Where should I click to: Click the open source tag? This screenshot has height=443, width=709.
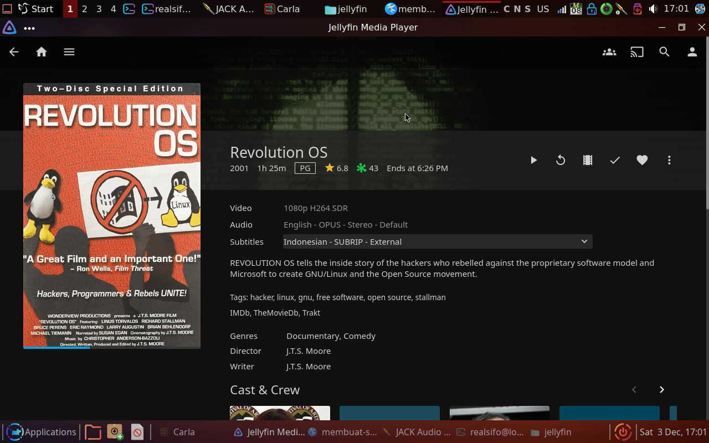[x=389, y=297]
